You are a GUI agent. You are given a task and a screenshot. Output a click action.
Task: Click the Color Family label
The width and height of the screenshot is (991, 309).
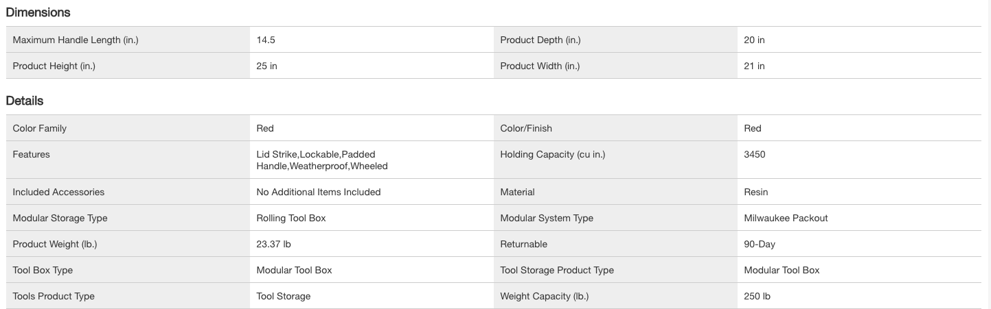(40, 128)
